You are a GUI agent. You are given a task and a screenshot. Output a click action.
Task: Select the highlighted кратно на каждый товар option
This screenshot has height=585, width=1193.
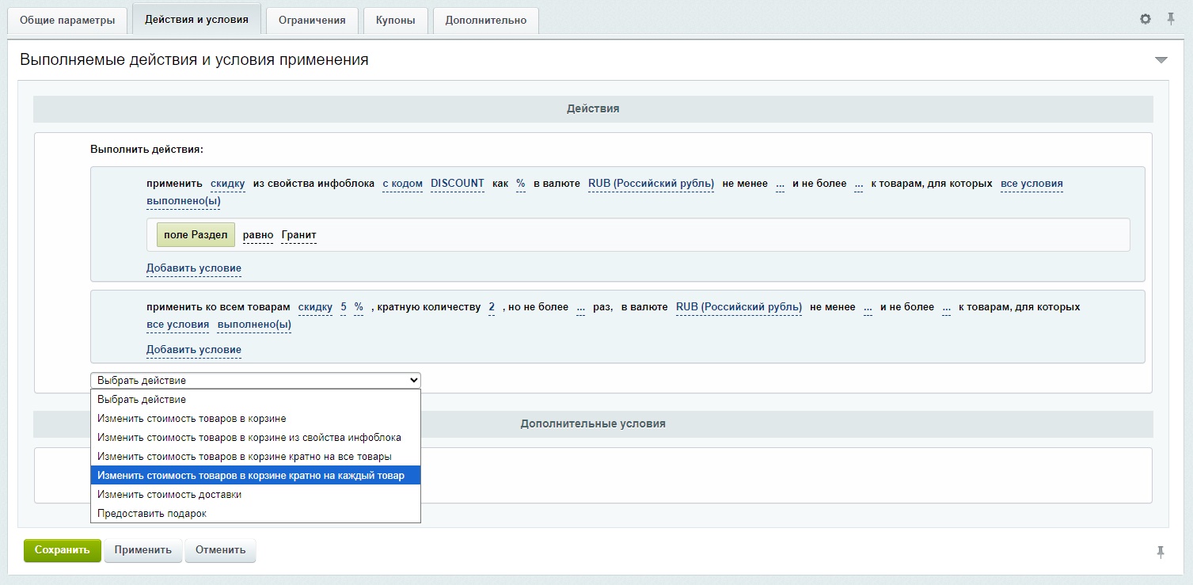(x=250, y=476)
